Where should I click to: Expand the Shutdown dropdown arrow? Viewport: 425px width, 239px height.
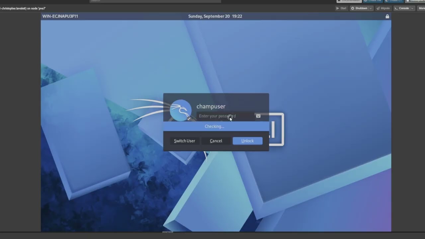pyautogui.click(x=371, y=8)
